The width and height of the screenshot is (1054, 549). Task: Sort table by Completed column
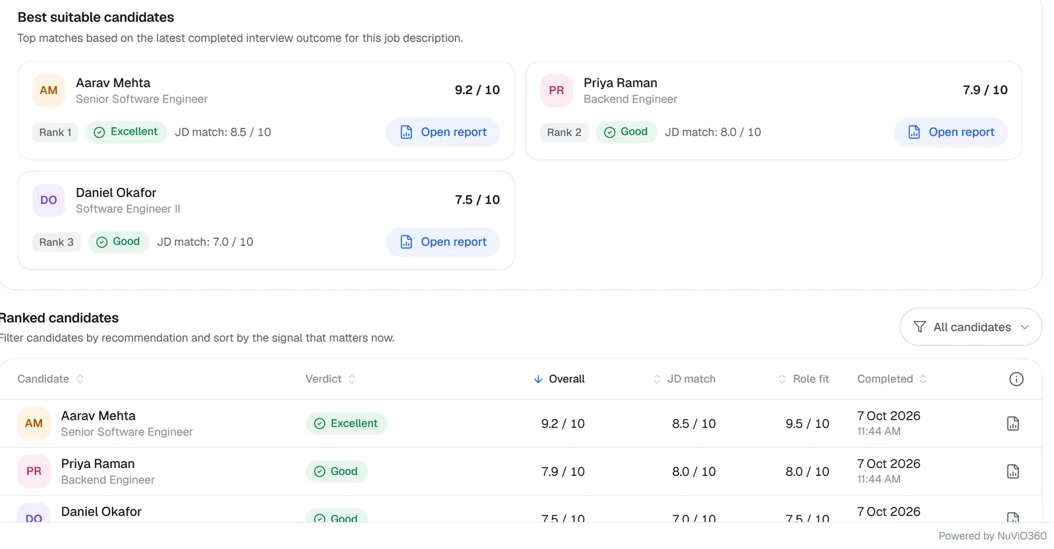tap(892, 379)
